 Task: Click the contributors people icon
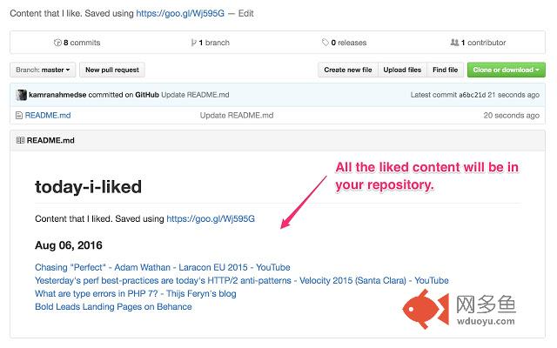click(x=454, y=43)
